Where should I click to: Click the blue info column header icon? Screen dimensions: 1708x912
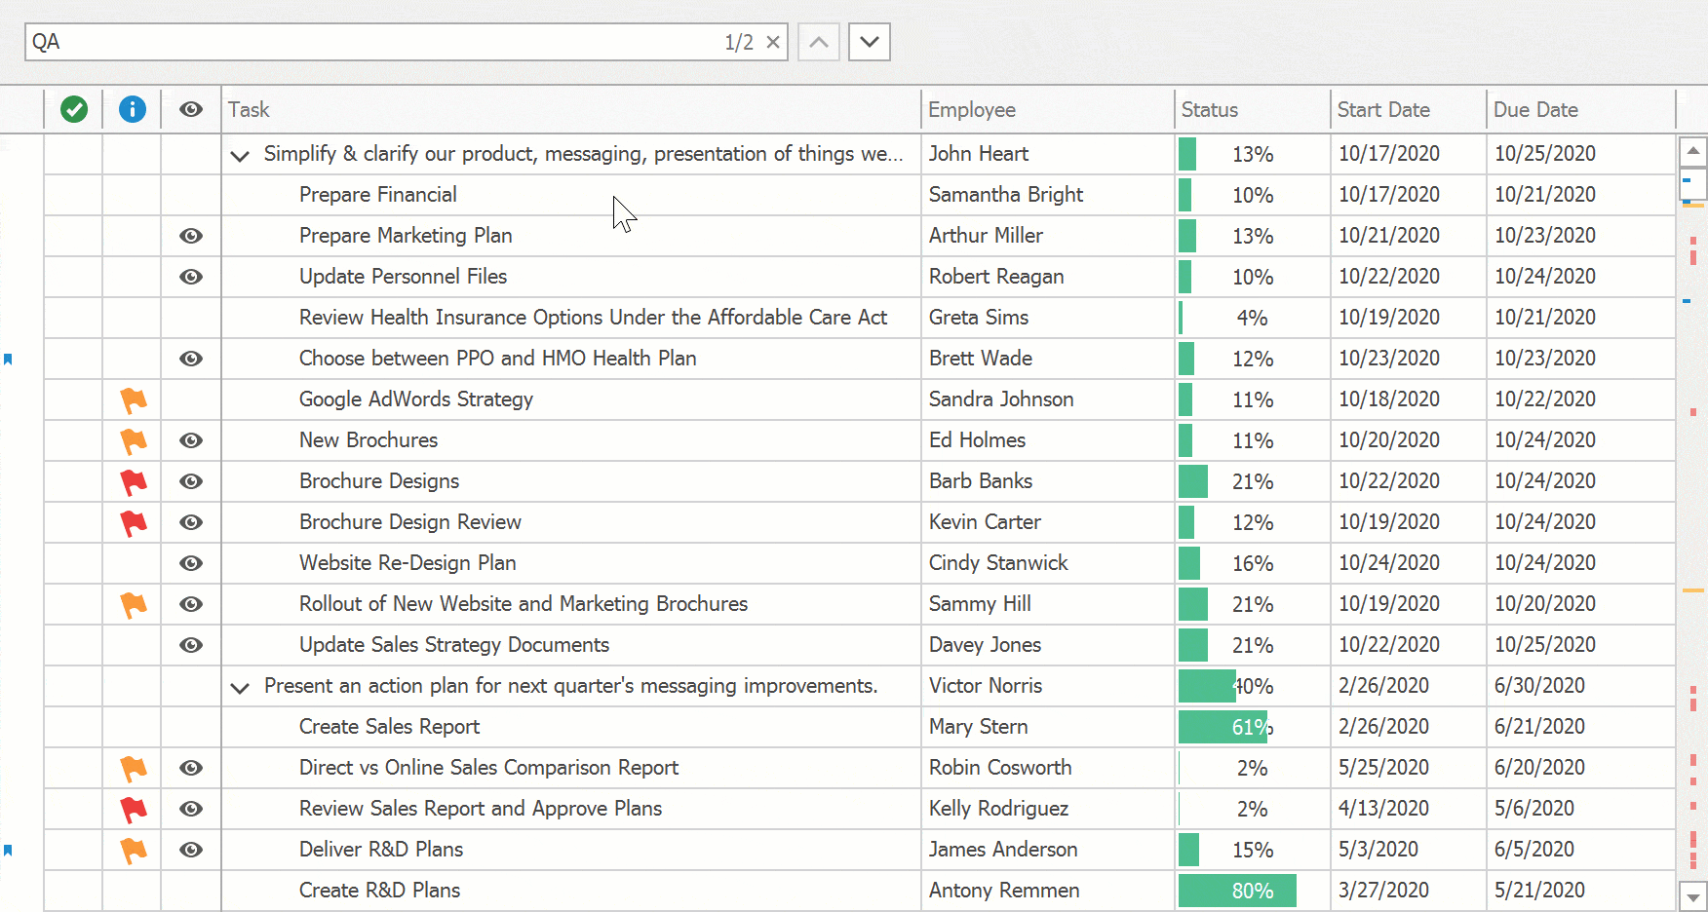tap(132, 109)
